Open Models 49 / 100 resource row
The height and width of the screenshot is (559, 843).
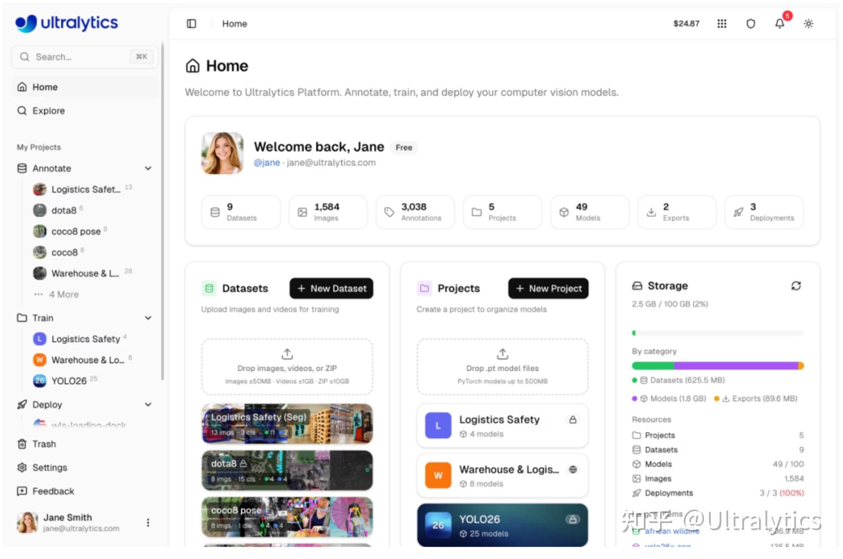pos(718,464)
